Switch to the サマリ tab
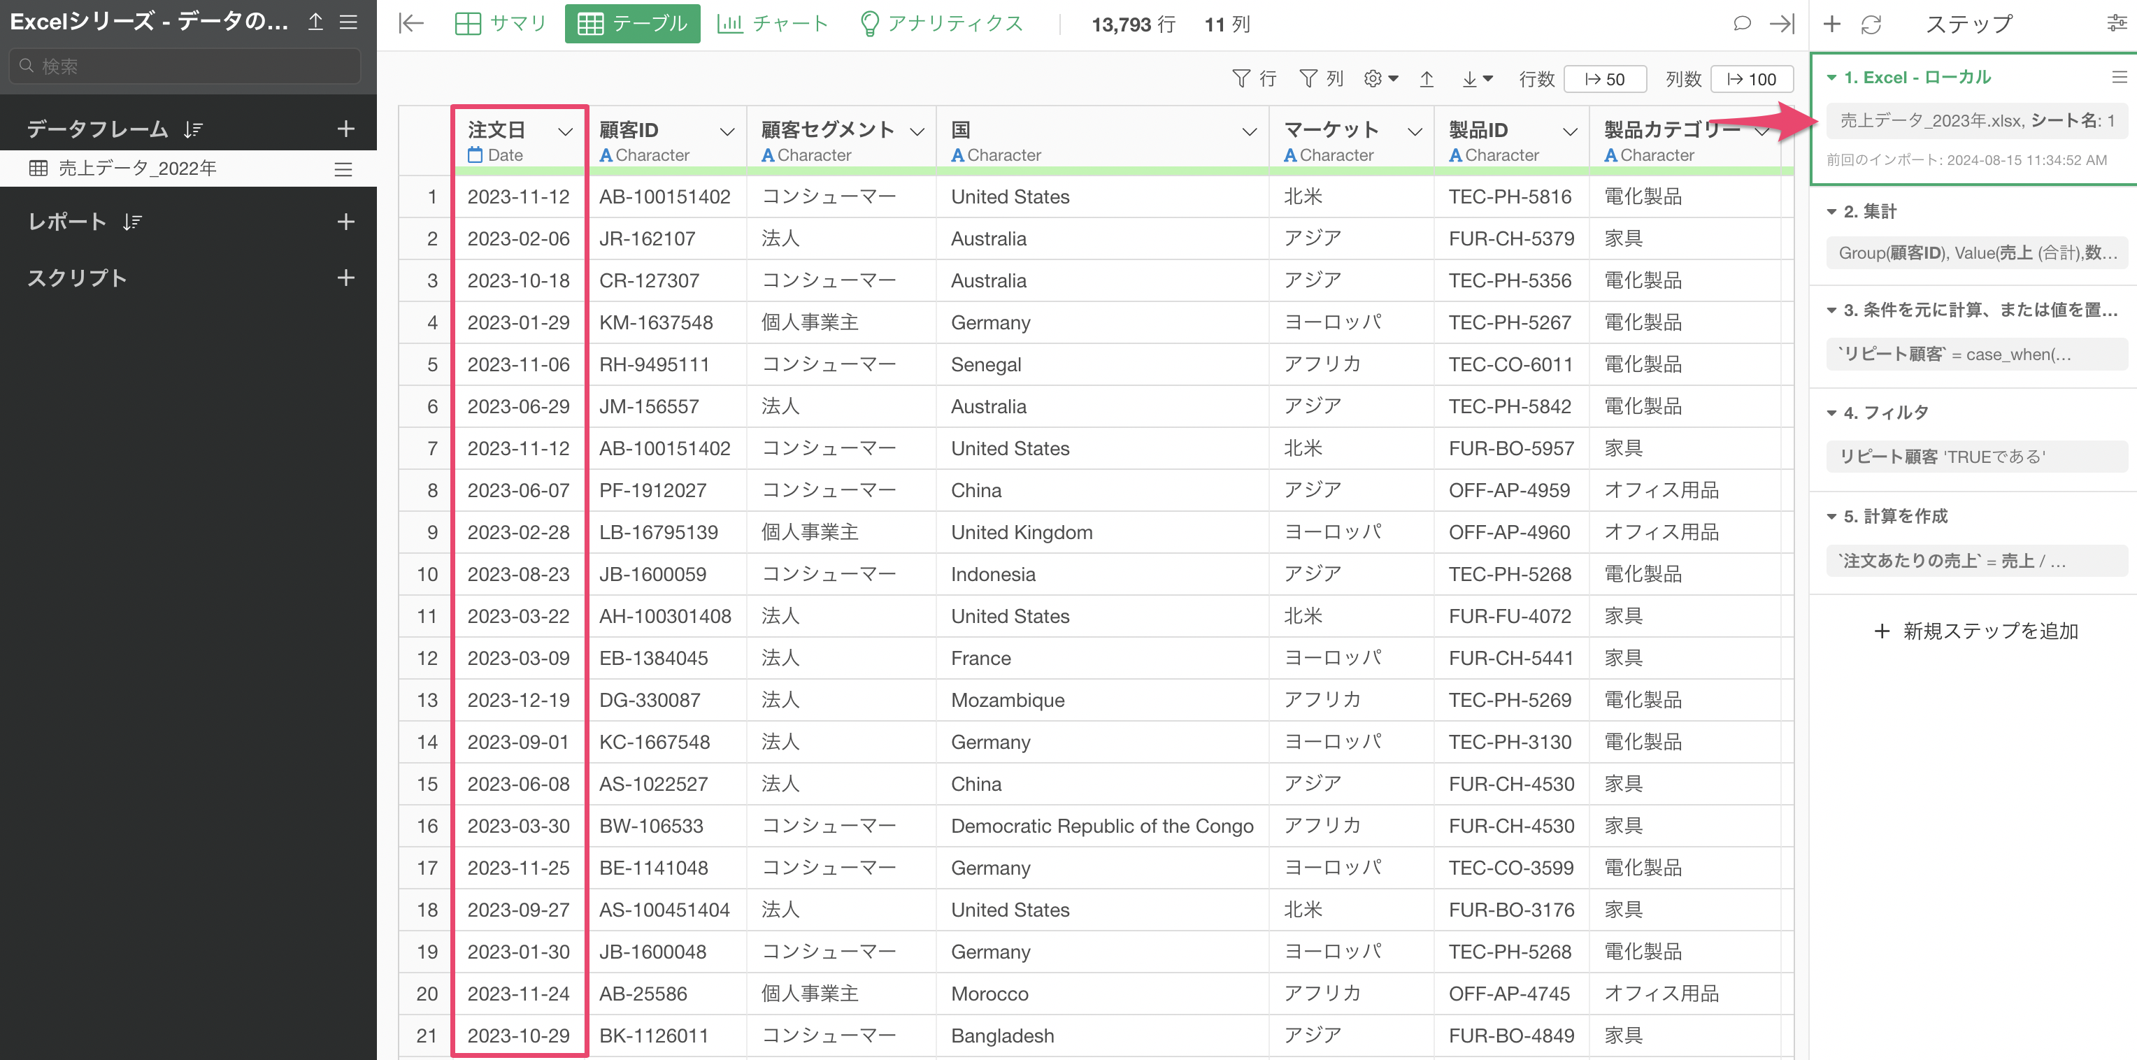This screenshot has height=1060, width=2137. (501, 23)
